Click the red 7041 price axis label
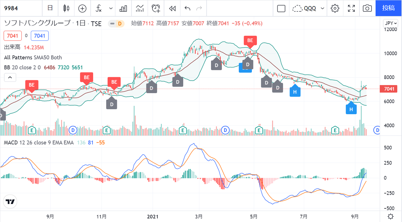 (x=389, y=89)
